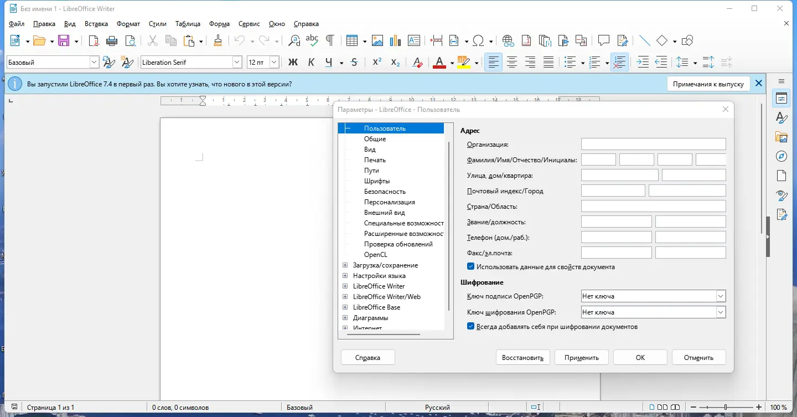Open the special character (Omega) icon

[x=479, y=40]
